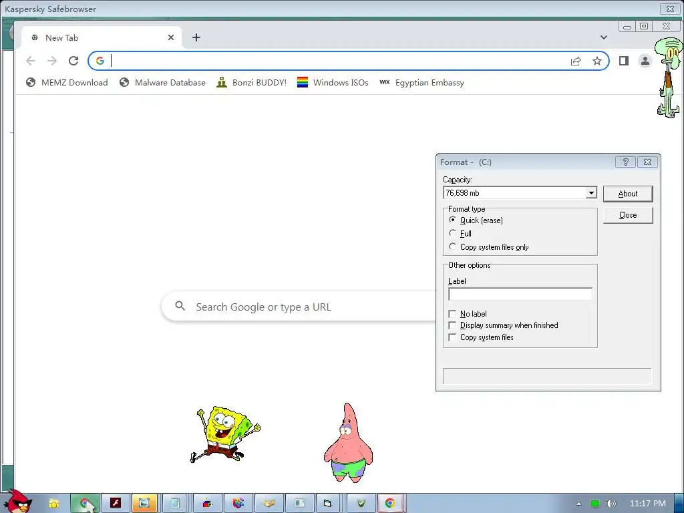Enable the No label checkbox
The image size is (684, 513).
[452, 314]
